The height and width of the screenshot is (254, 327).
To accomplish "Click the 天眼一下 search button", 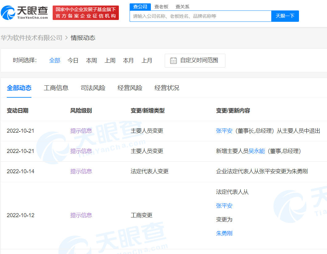I will 285,16.
